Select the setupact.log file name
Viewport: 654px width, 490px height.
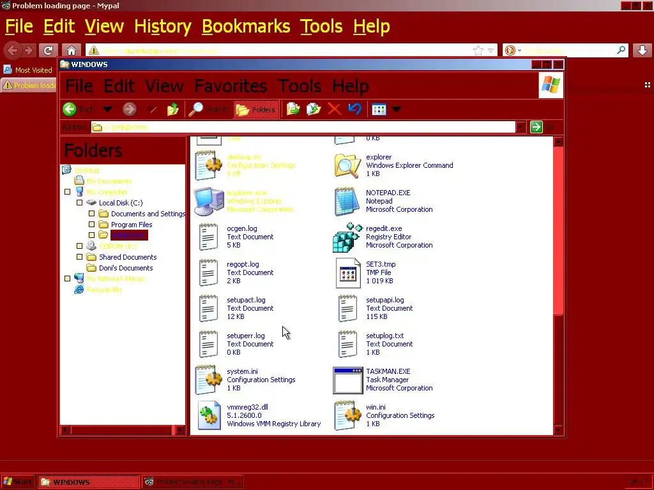[246, 300]
